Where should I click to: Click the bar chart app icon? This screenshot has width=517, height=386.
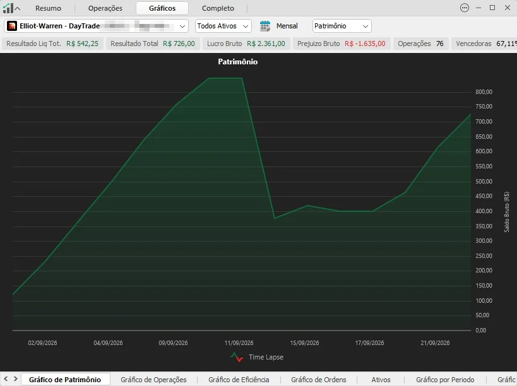(8, 8)
